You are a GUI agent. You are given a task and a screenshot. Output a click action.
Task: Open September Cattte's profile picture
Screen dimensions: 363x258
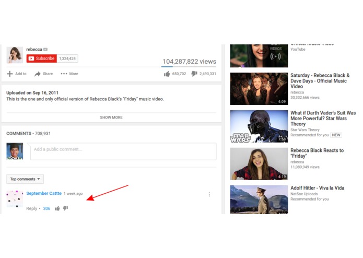point(15,199)
